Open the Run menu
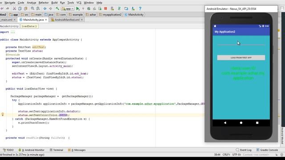 tap(62, 3)
